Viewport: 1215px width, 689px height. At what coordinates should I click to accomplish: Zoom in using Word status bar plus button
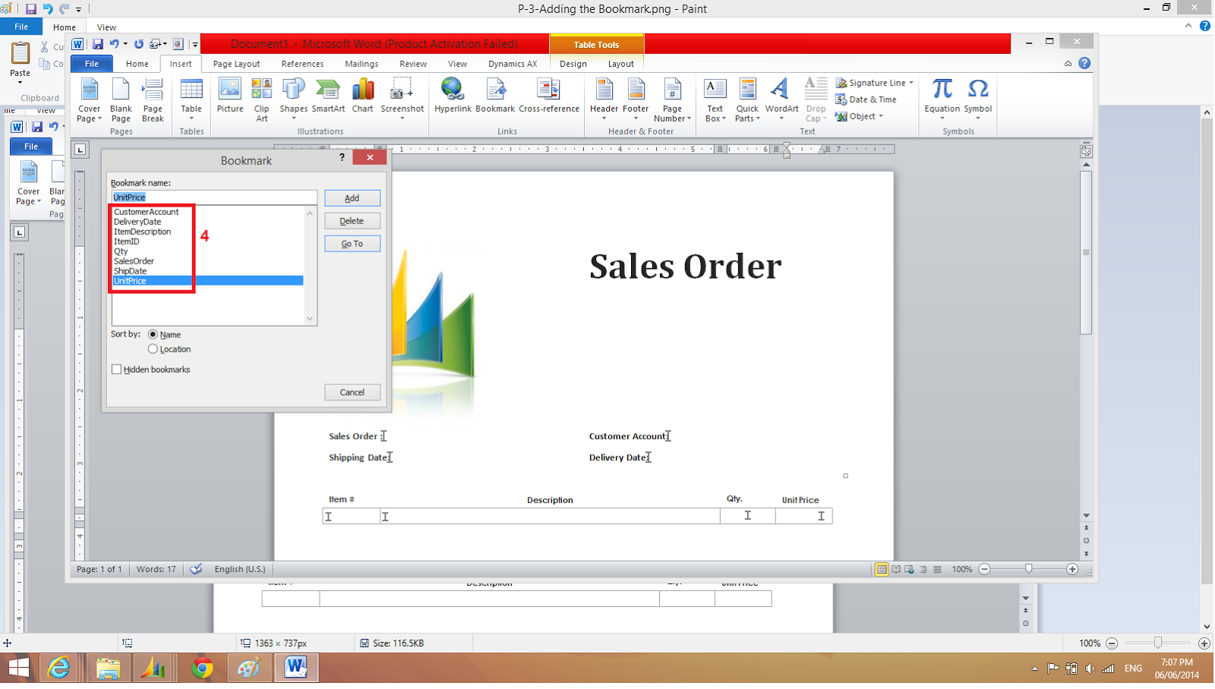[x=1072, y=570]
